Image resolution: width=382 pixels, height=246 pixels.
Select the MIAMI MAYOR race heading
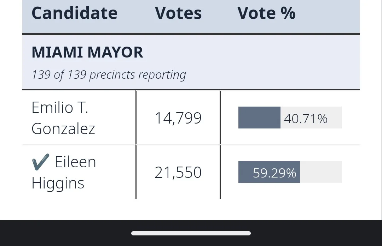point(87,53)
